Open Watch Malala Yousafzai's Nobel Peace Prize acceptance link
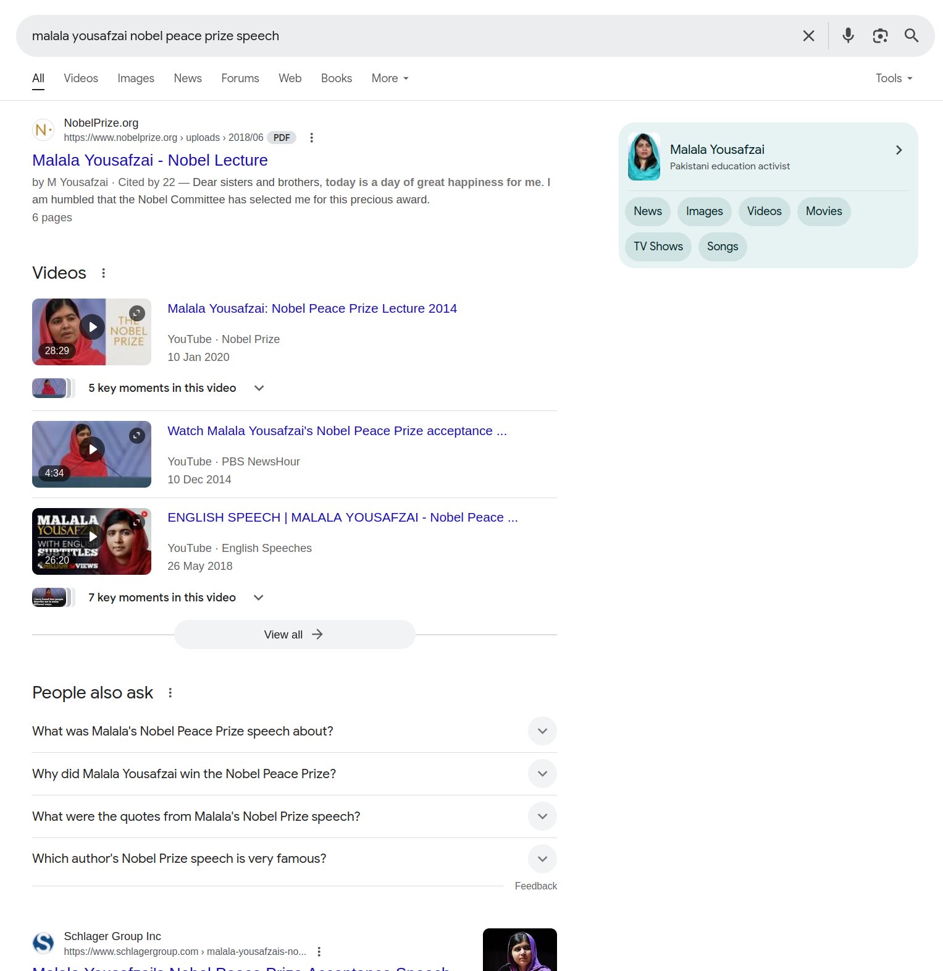This screenshot has width=943, height=971. tap(337, 431)
